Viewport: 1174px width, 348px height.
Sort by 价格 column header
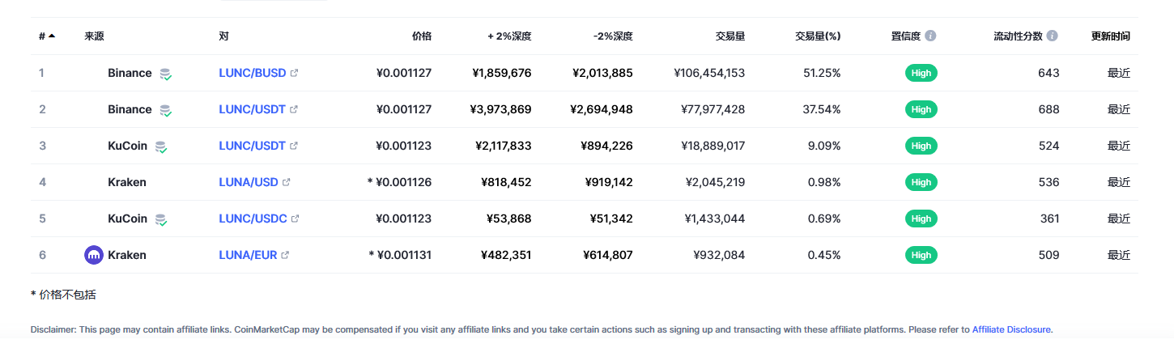pyautogui.click(x=421, y=36)
